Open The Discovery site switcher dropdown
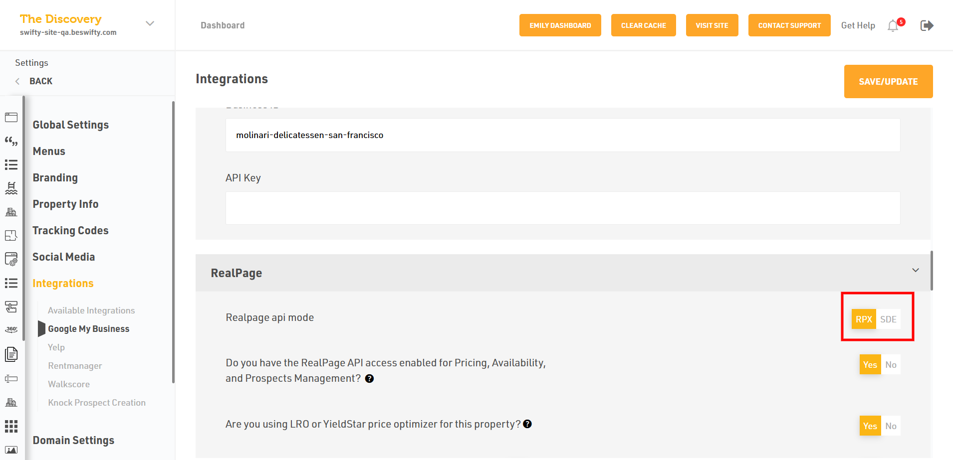Image resolution: width=953 pixels, height=460 pixels. pos(150,23)
